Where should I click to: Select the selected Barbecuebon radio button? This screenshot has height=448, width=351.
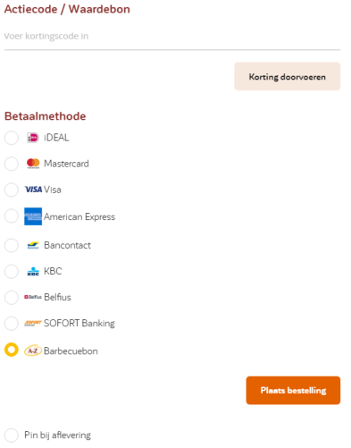12,350
